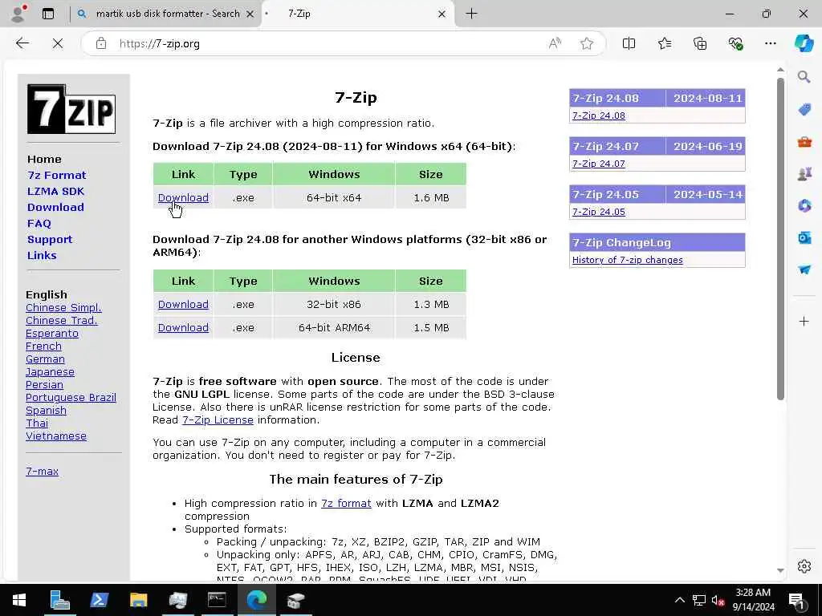Show hidden system tray icons chevron
The height and width of the screenshot is (616, 822).
679,600
